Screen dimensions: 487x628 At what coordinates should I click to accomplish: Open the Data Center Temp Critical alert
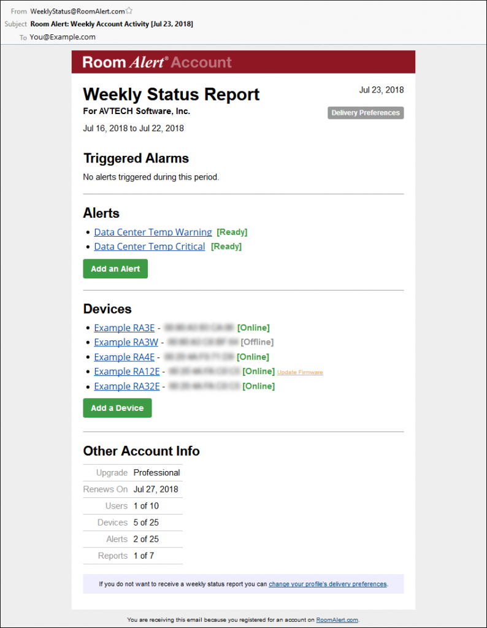(149, 247)
